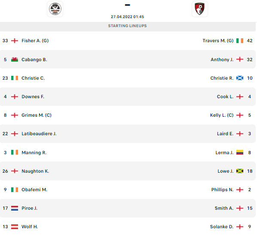Select player Obafemi M.
Viewport: 257px width, 236px height.
coord(34,189)
